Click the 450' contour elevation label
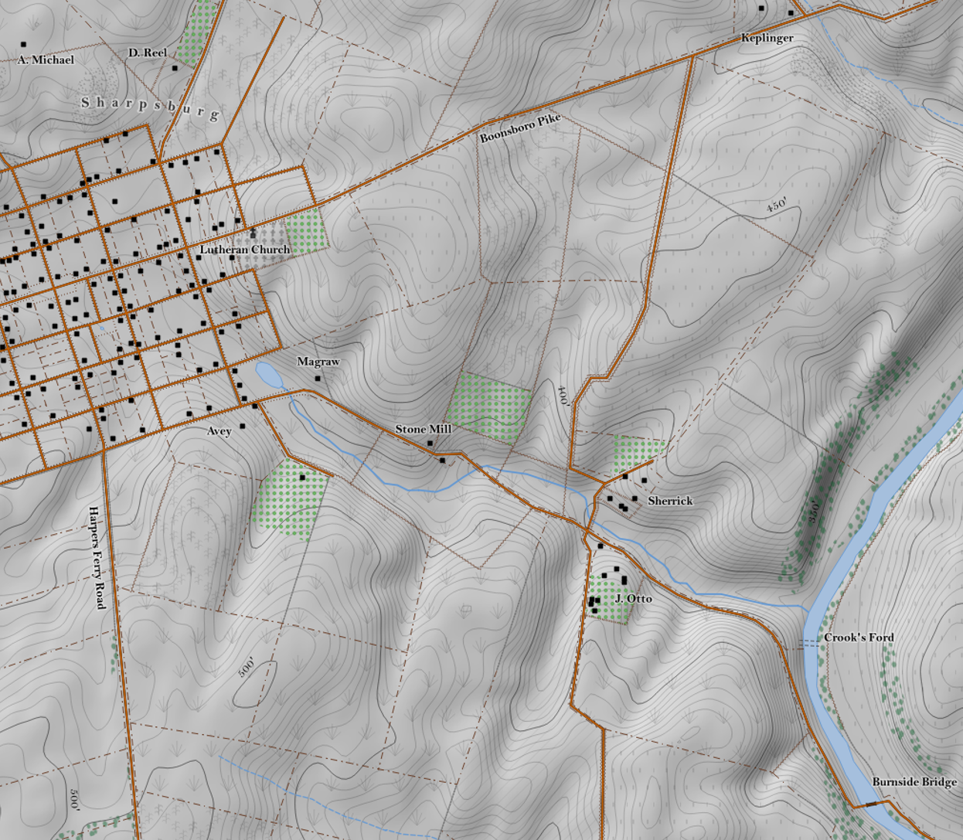Viewport: 963px width, 840px height. click(x=776, y=206)
